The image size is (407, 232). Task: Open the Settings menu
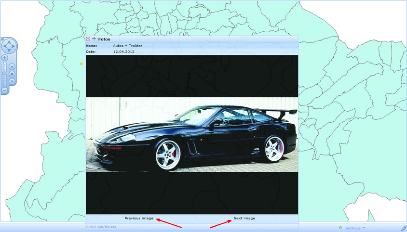click(353, 228)
